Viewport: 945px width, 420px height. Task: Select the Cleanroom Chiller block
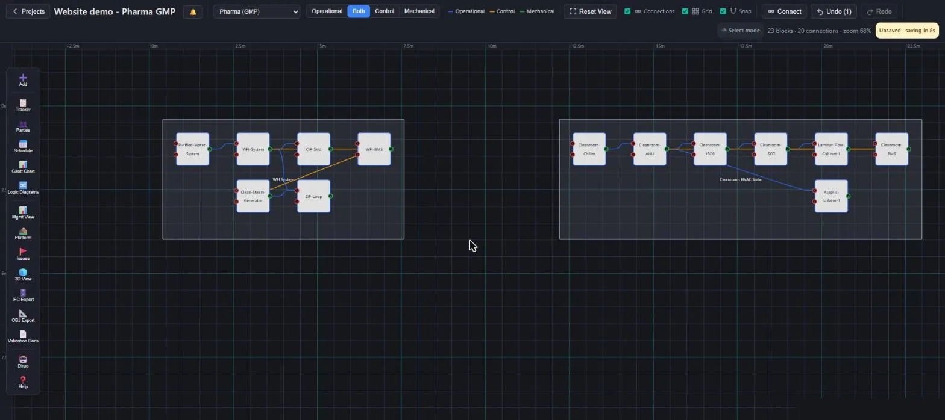point(589,149)
